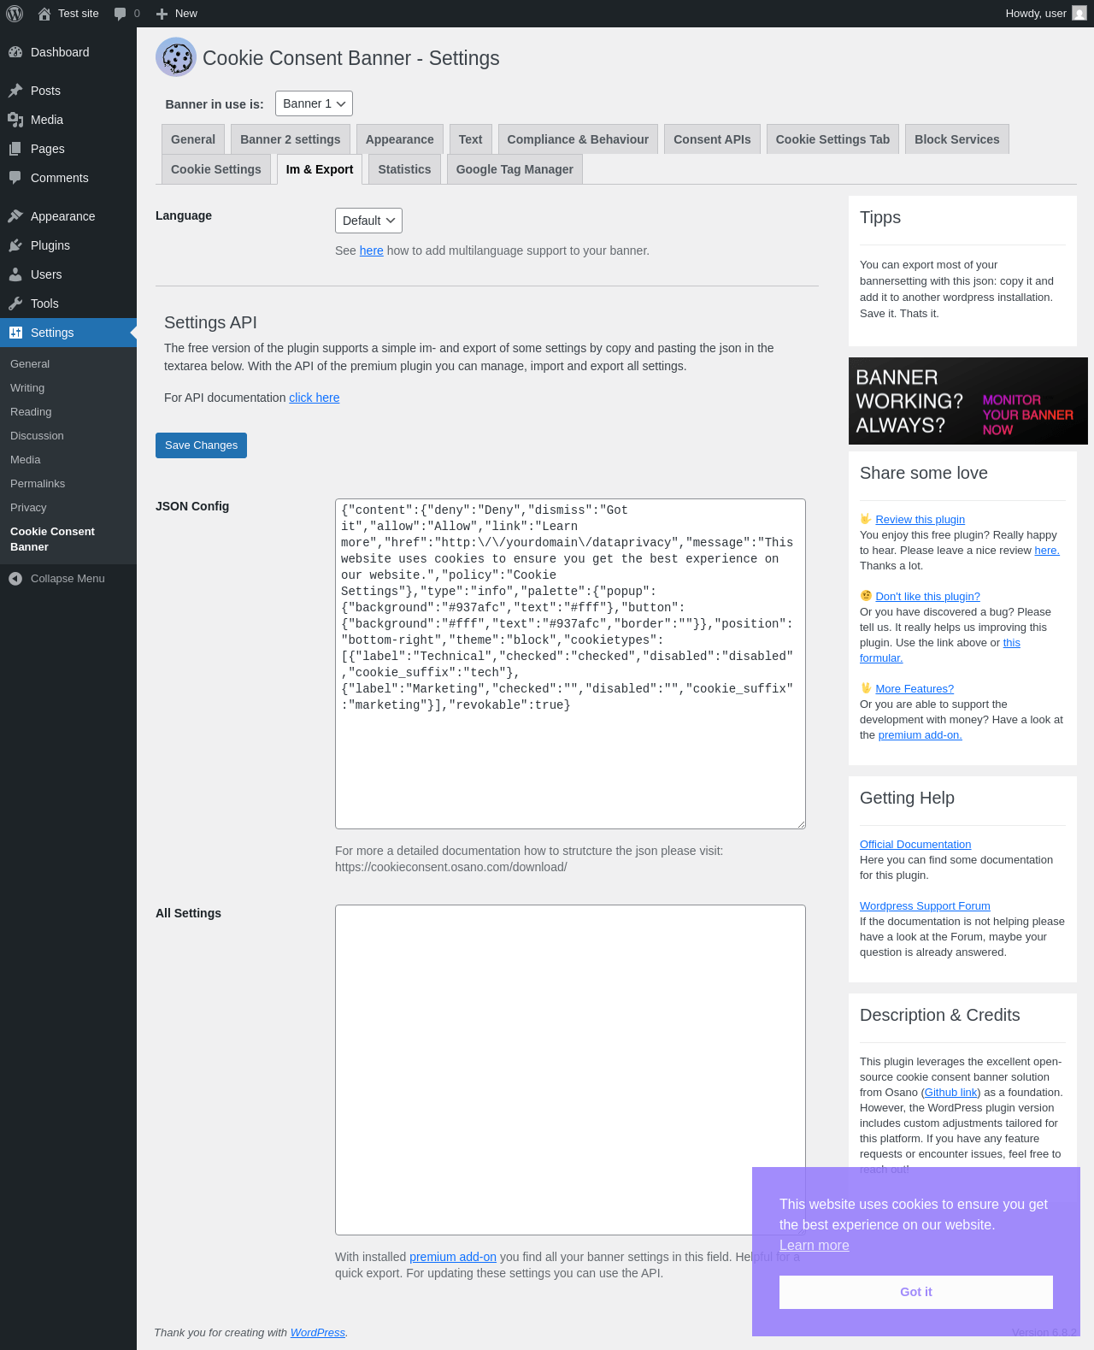Open the Discussion settings submenu item
The image size is (1094, 1350).
37,436
